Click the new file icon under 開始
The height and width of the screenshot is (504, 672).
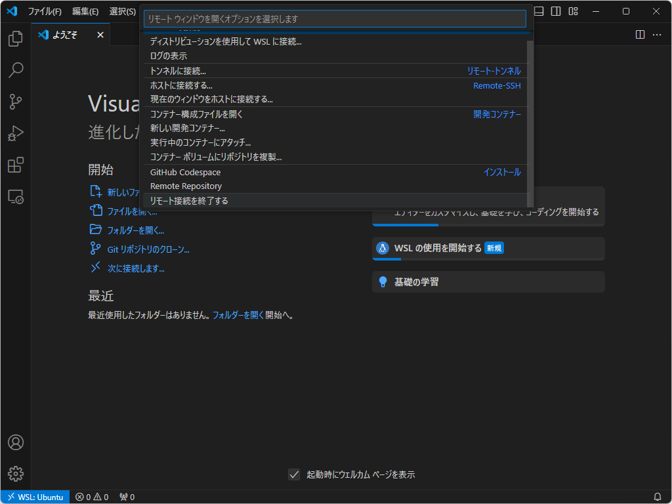click(96, 191)
